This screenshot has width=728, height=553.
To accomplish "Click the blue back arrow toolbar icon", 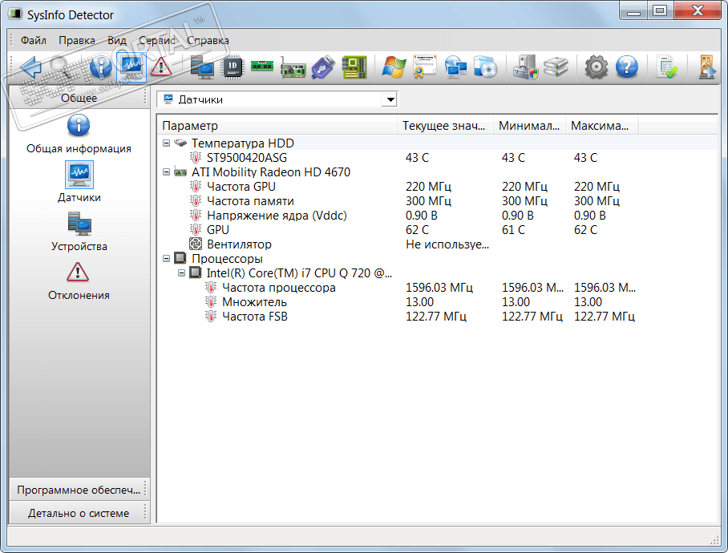I will point(31,68).
